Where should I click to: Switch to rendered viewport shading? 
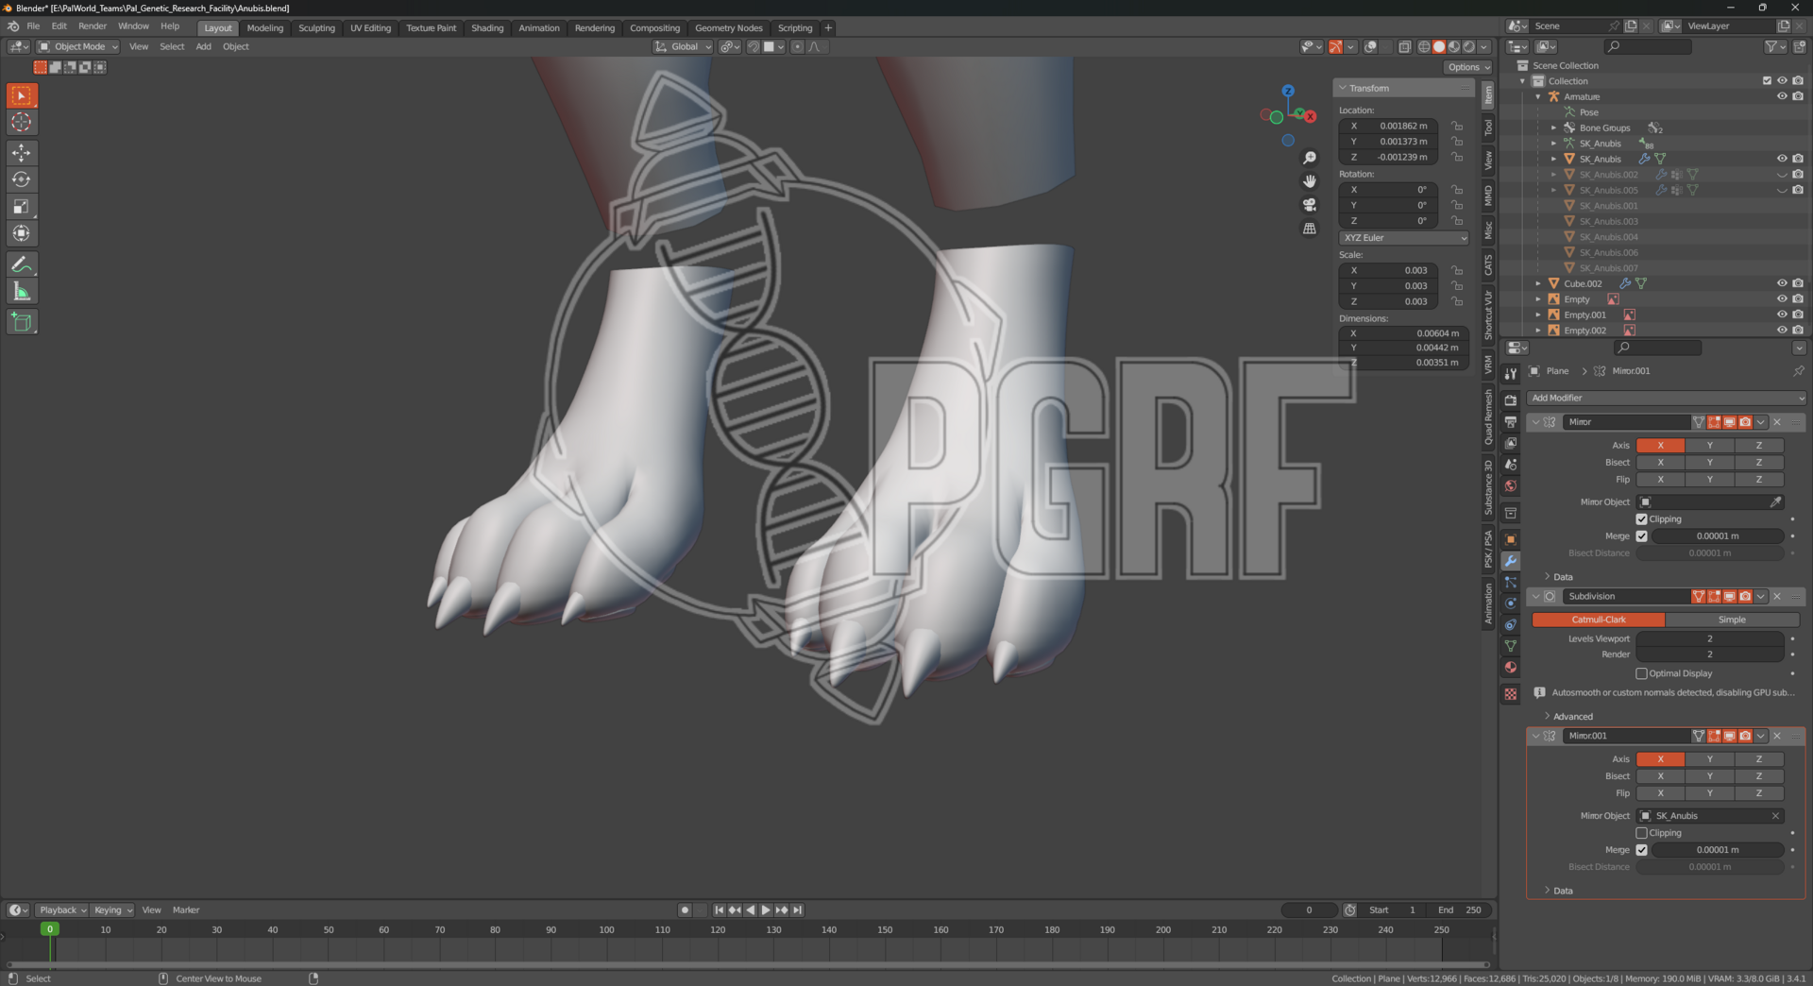pyautogui.click(x=1469, y=46)
